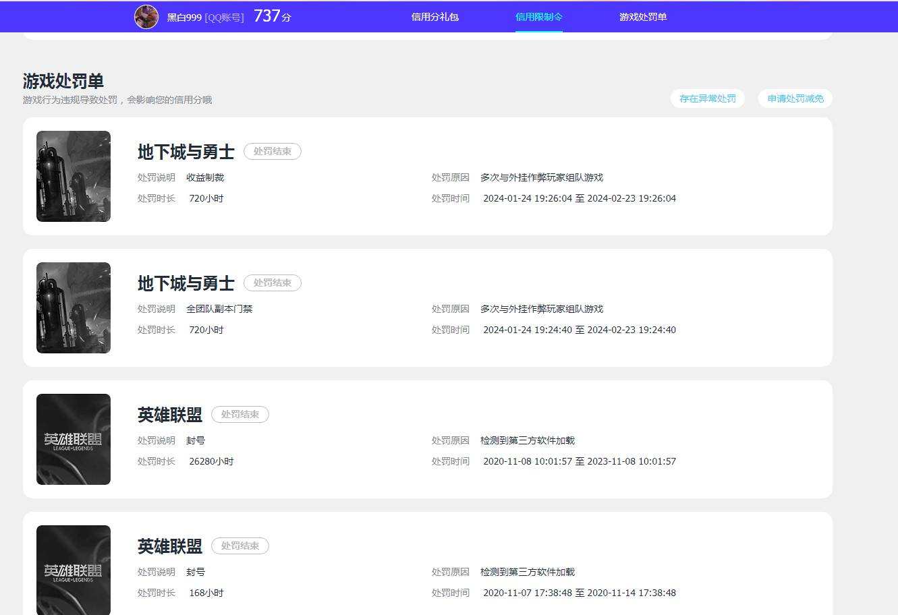Viewport: 898px width, 615px height.
Task: Click the time range ending 2024-02-23 19:24:40
Action: [580, 330]
